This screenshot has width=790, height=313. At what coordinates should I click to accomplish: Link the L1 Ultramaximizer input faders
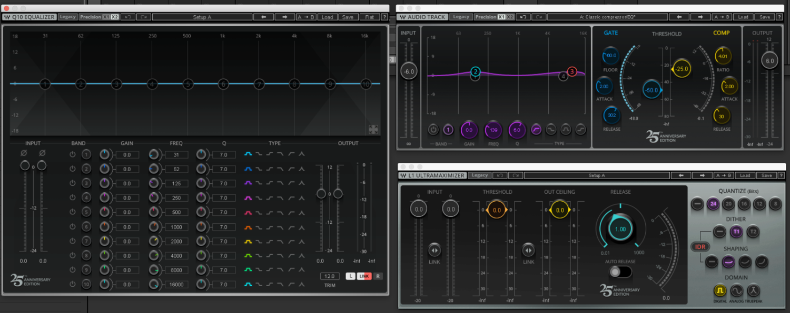click(x=435, y=251)
